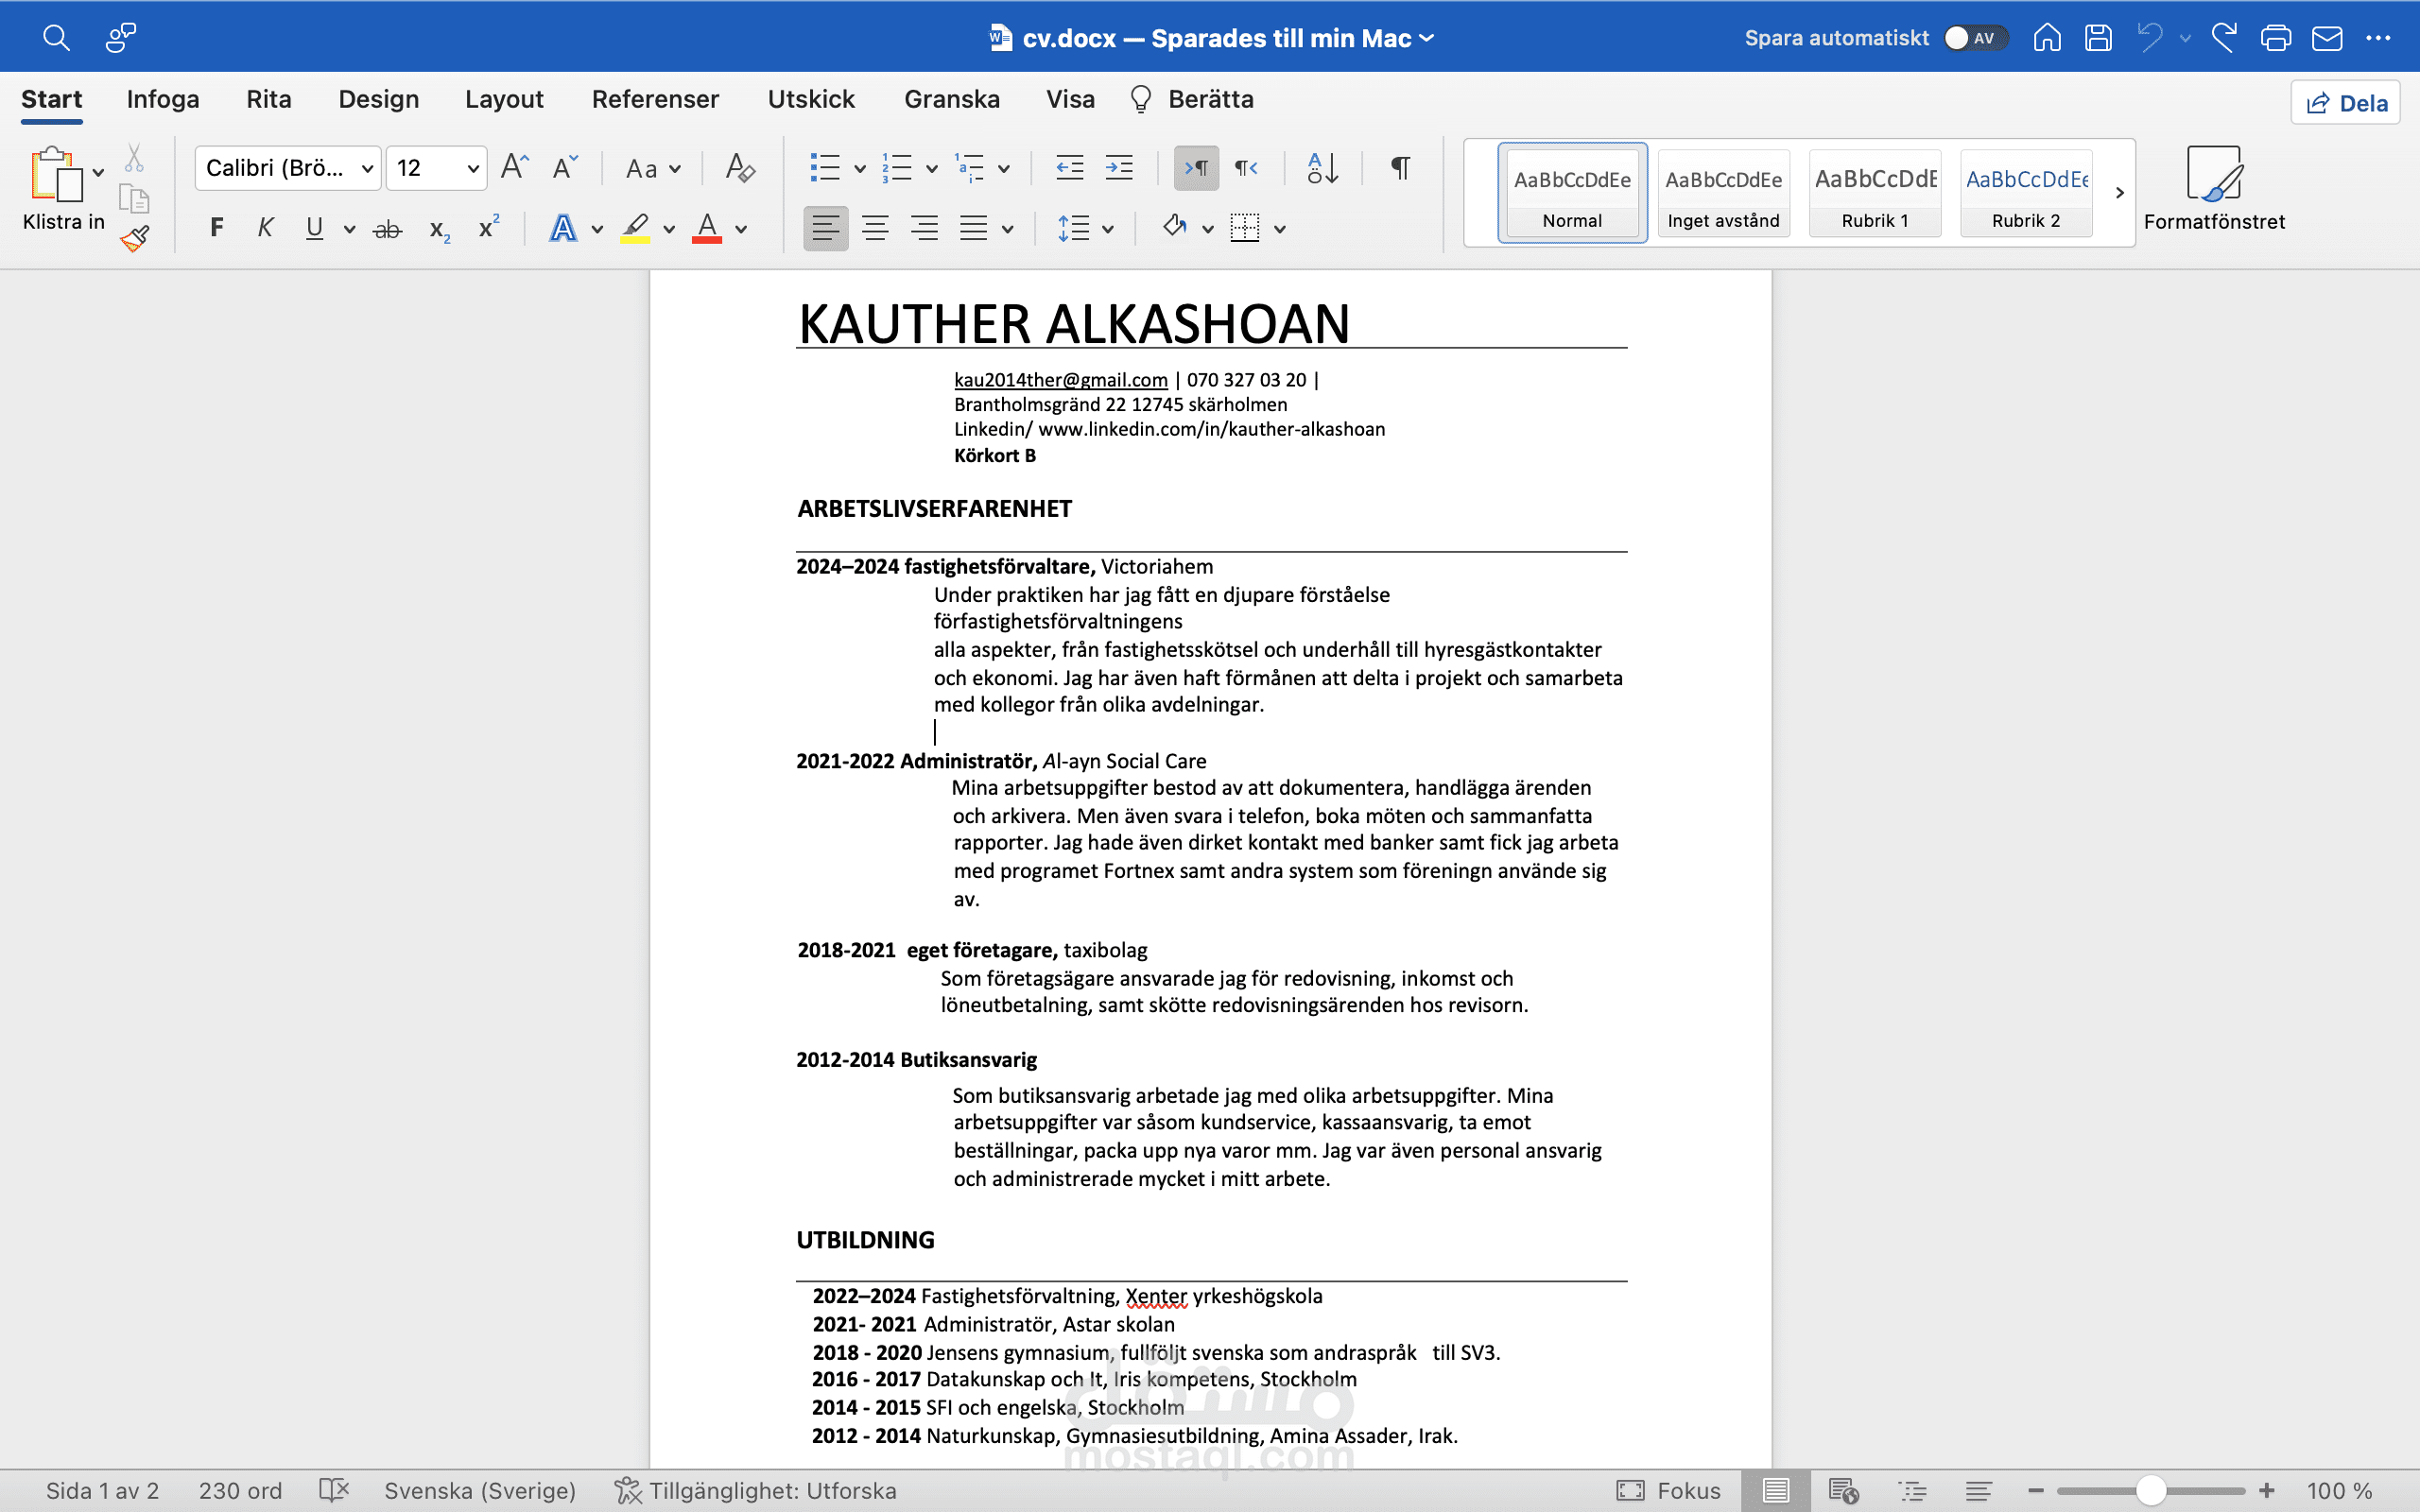Screen dimensions: 2420x1512
Task: Click the zoom slider handle
Action: (2151, 1490)
